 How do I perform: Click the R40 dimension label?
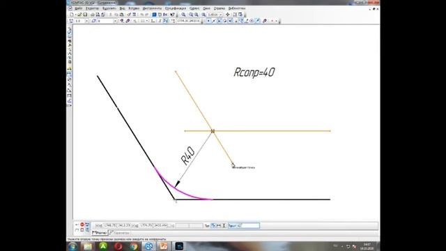[188, 156]
